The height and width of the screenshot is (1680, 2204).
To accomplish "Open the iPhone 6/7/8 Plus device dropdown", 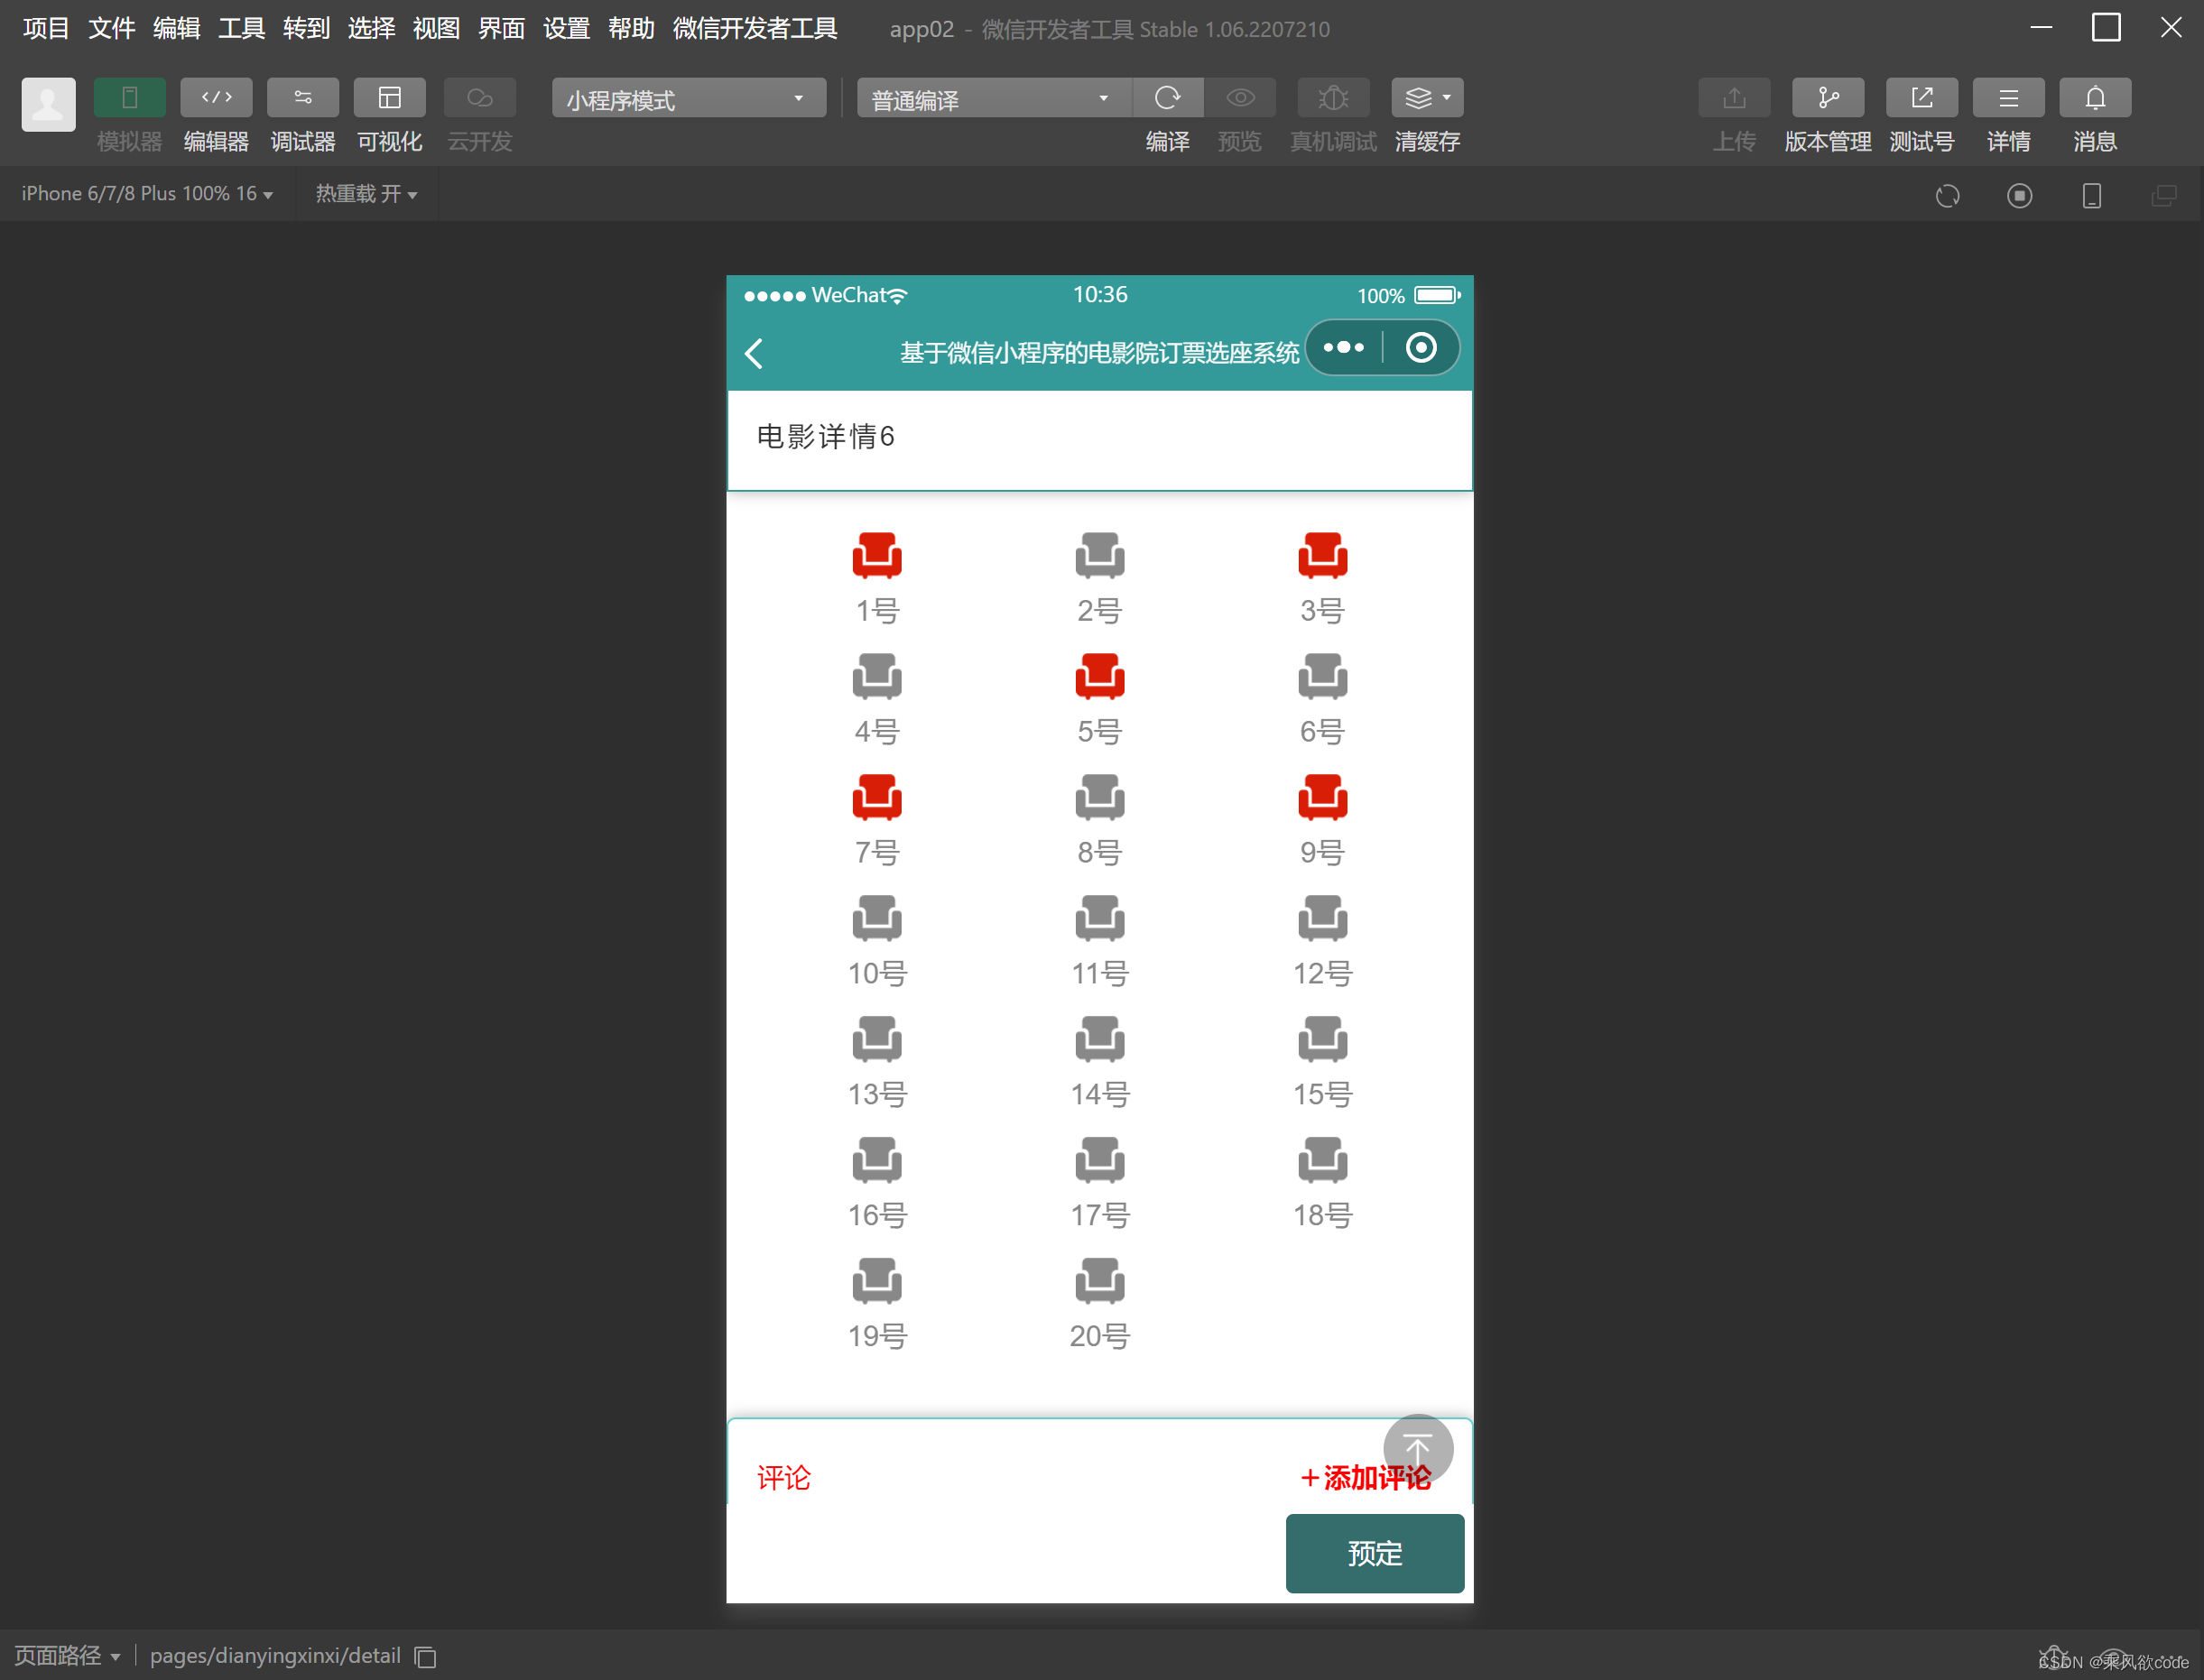I will tap(147, 194).
